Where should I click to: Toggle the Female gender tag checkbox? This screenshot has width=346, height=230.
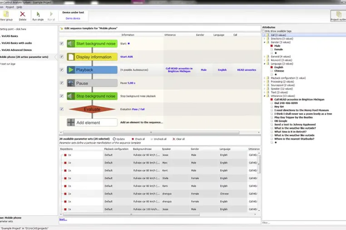pos(272,49)
